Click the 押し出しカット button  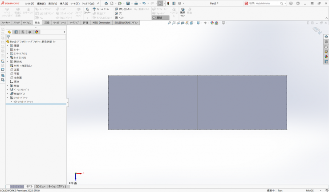123,9
